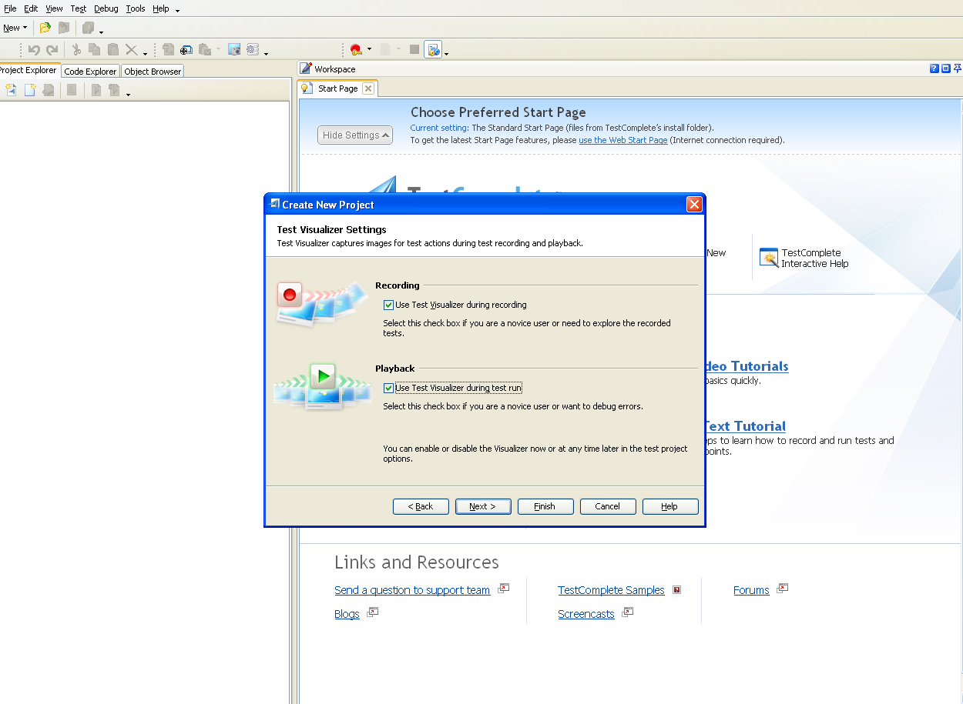This screenshot has height=704, width=963.
Task: Click the Record Keyword Test red button icon
Action: [357, 48]
